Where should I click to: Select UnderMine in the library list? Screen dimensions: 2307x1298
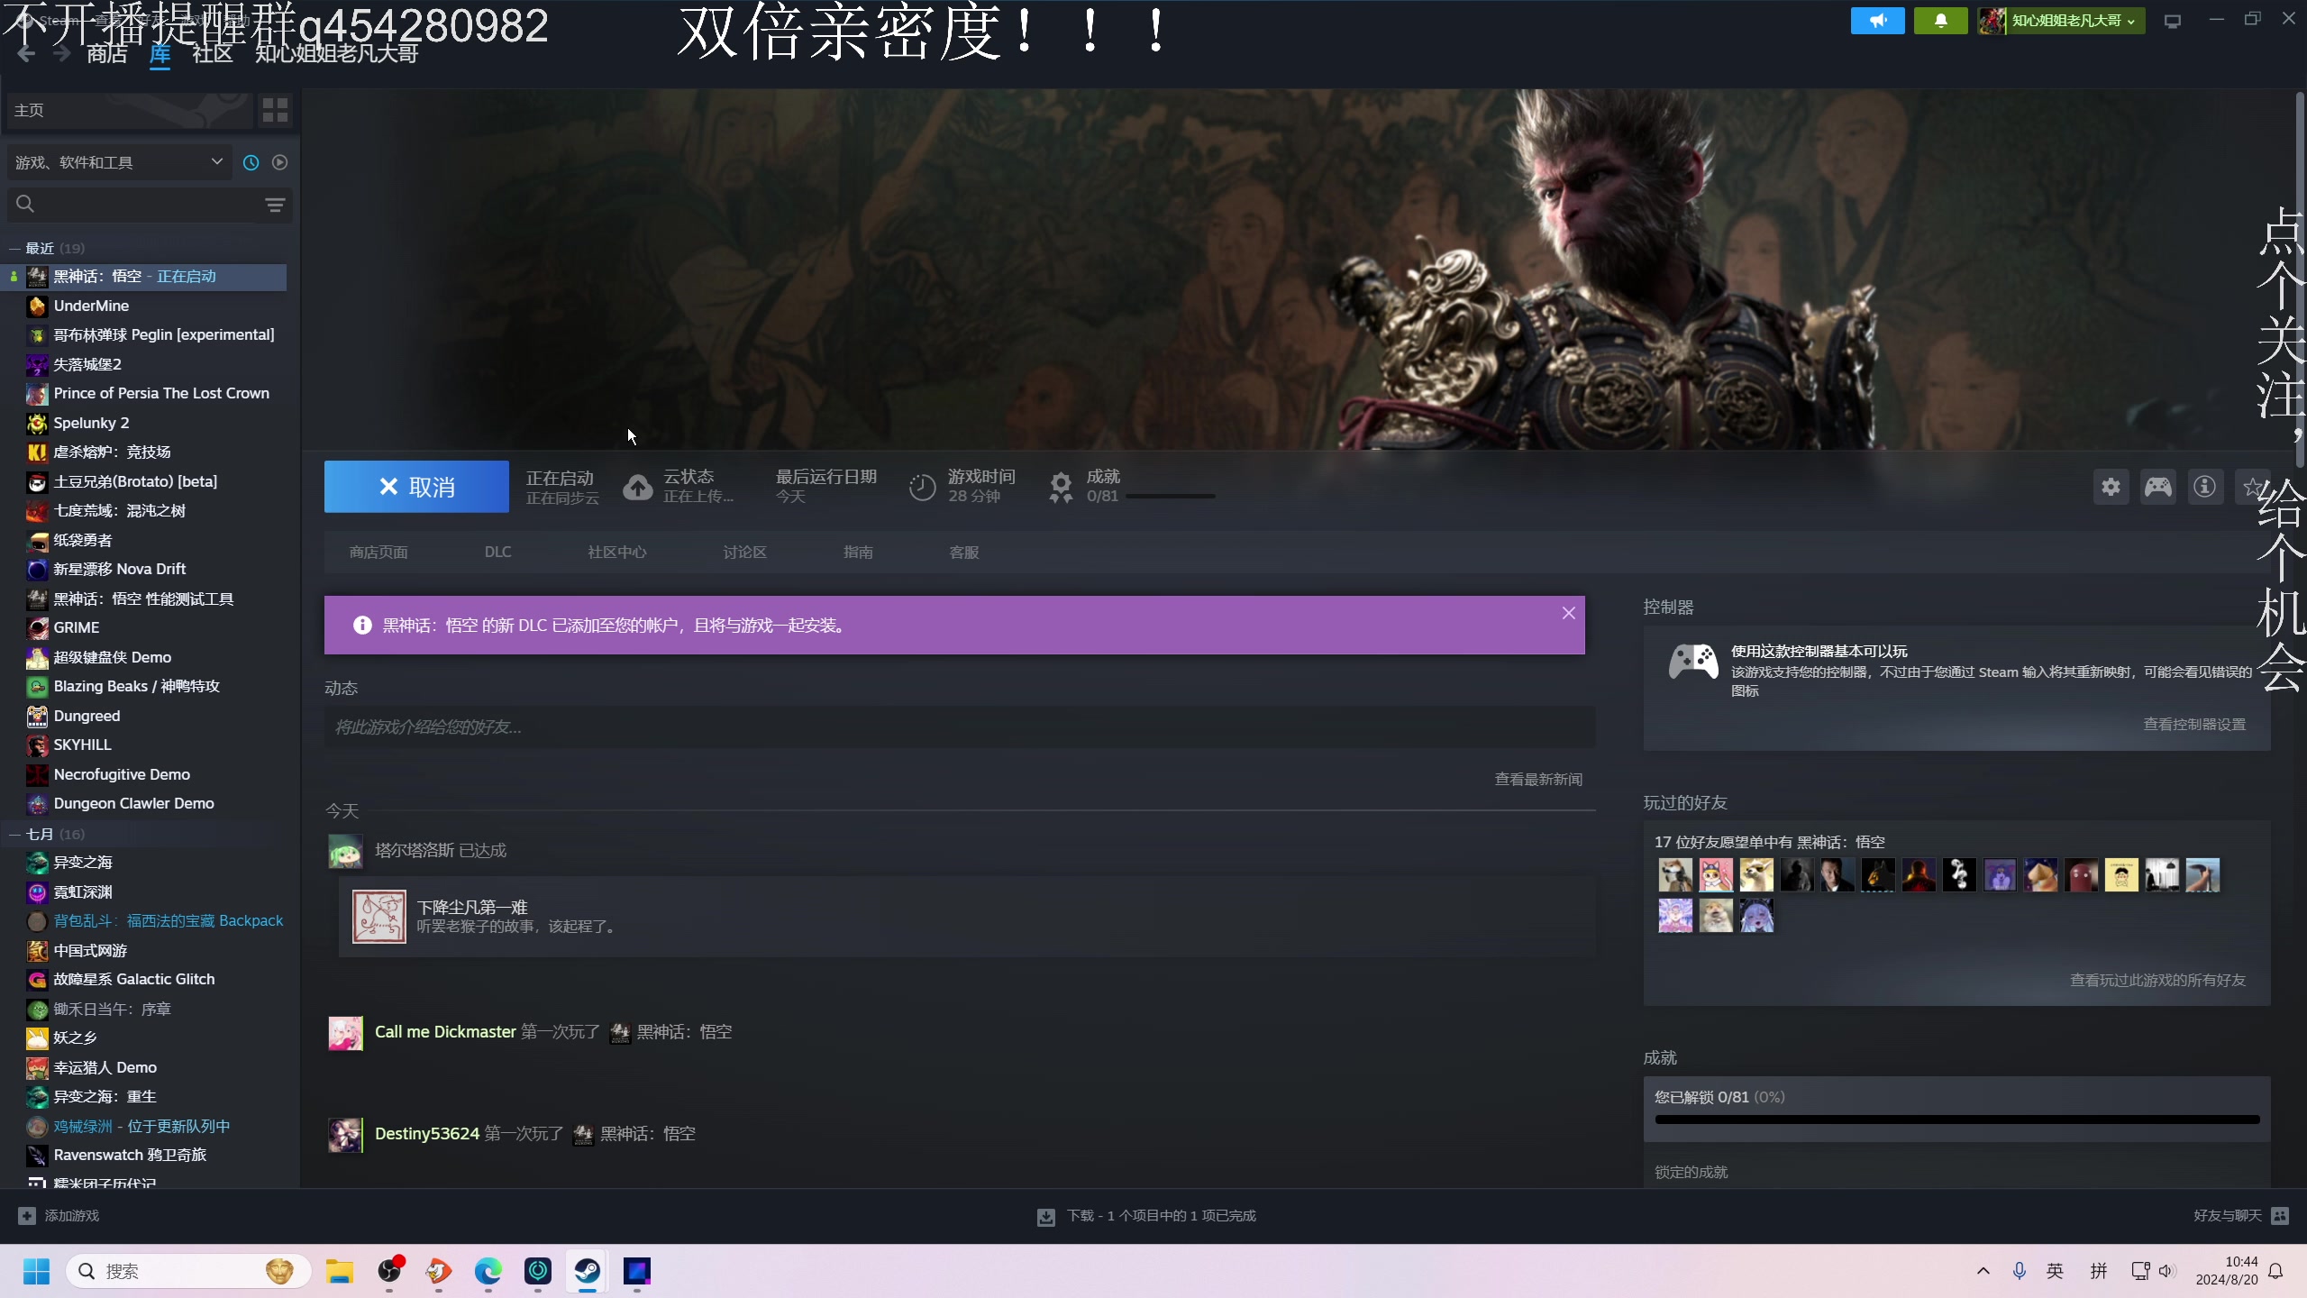[91, 306]
